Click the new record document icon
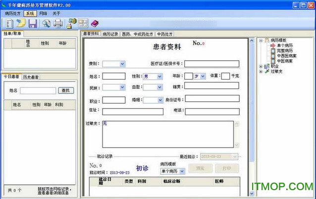 pyautogui.click(x=9, y=24)
